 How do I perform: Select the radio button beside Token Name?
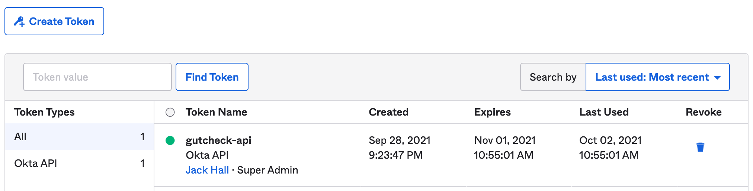(x=170, y=112)
